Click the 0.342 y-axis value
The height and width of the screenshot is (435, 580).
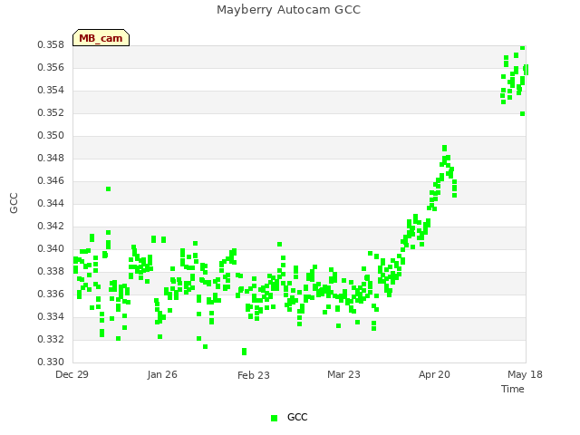click(51, 226)
